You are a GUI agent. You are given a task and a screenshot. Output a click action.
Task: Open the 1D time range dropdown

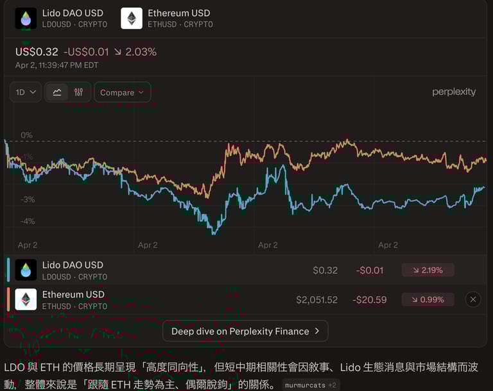click(x=26, y=92)
